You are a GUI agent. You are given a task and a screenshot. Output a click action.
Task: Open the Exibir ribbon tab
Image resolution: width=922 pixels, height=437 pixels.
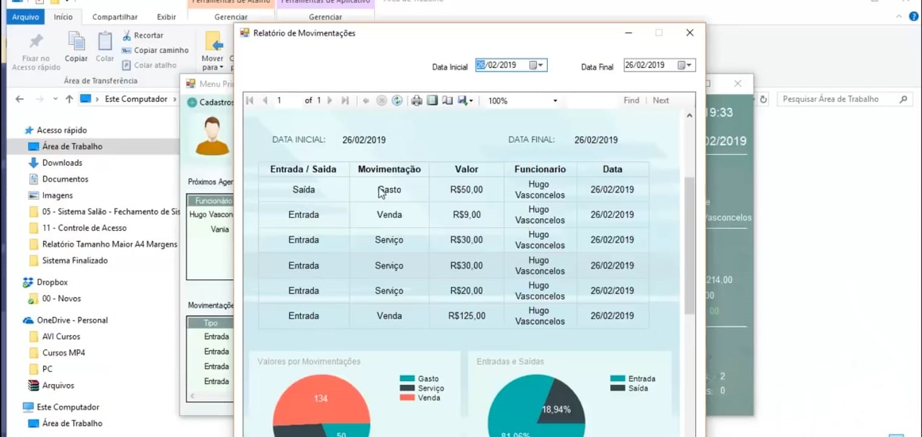coord(166,17)
